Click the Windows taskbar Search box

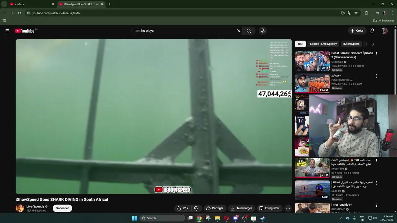pyautogui.click(x=162, y=218)
